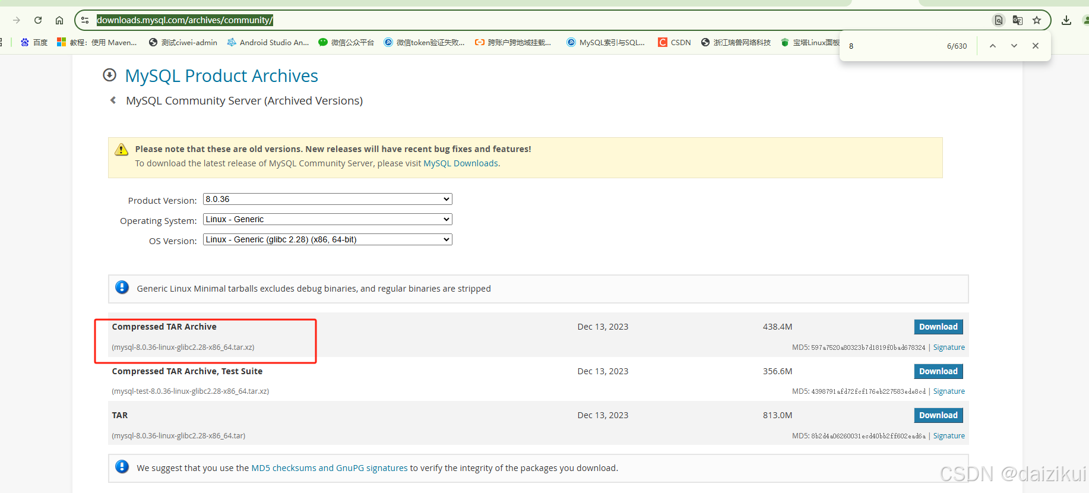Click filename mysql-8.0.36-linux-glibc2.28-x86_64.tar
Viewport: 1089px width, 493px height.
(179, 436)
